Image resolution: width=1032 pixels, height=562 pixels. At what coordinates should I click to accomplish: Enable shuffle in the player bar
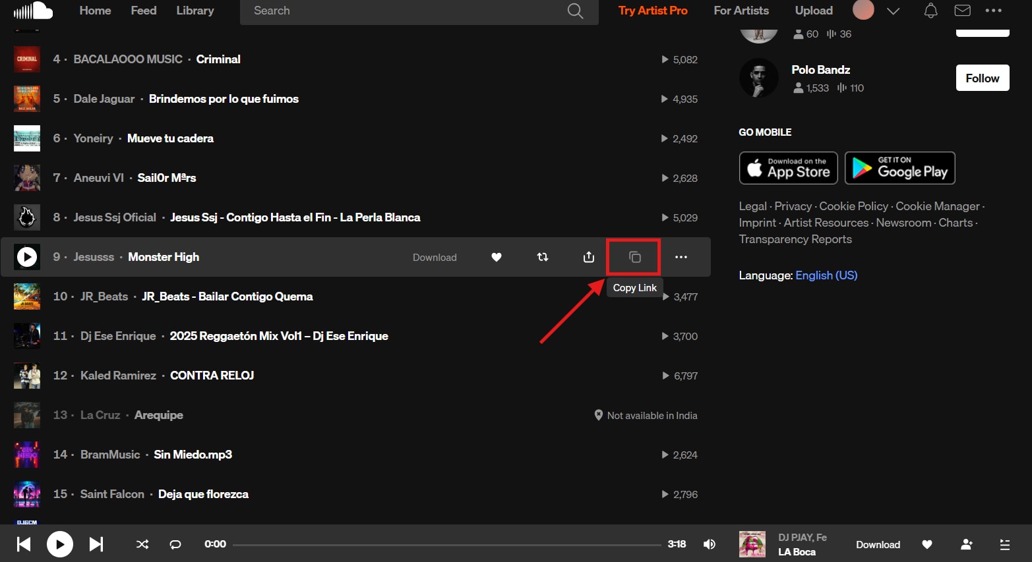pyautogui.click(x=142, y=544)
